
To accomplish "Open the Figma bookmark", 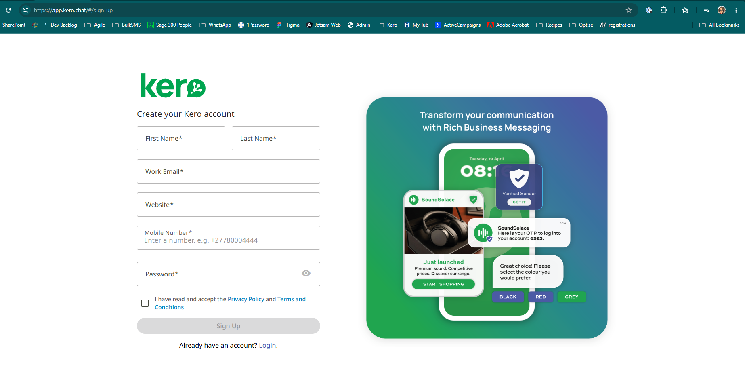I will coord(288,25).
